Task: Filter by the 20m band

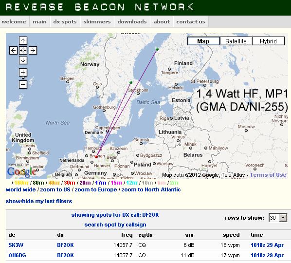Action: [85, 183]
